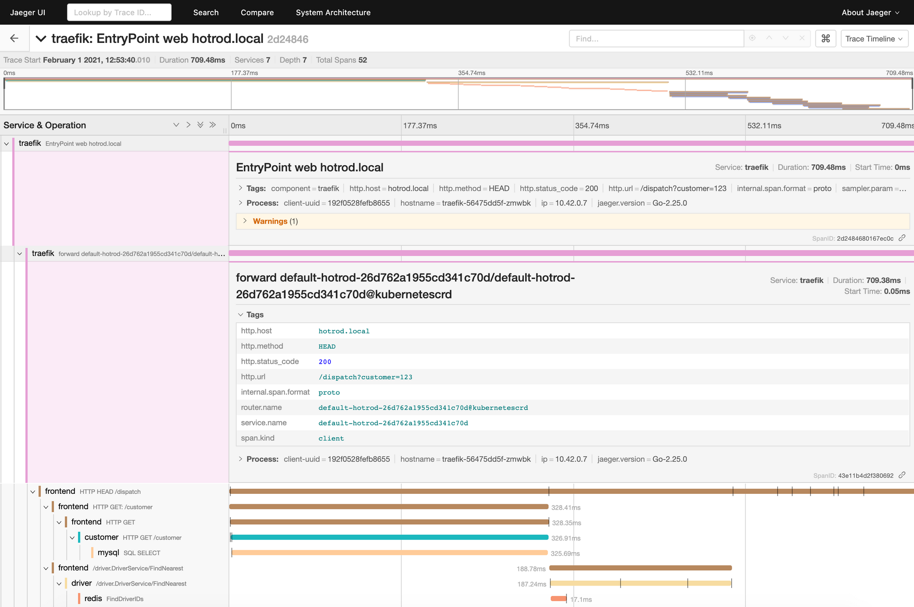Image resolution: width=914 pixels, height=607 pixels.
Task: Open the Trace Timeline view dropdown
Action: (874, 39)
